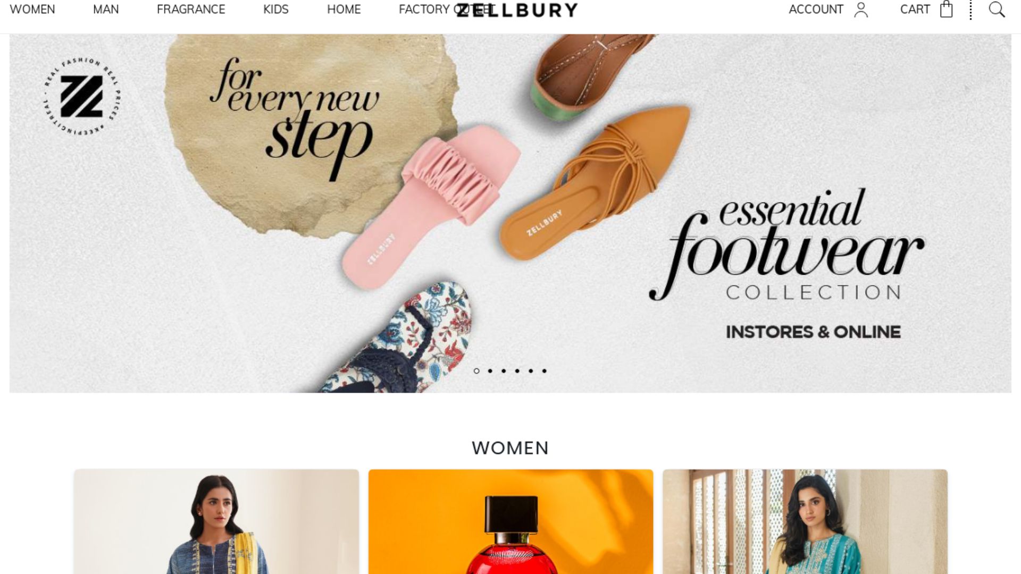
Task: Click the shopping bag cart icon
Action: click(946, 9)
